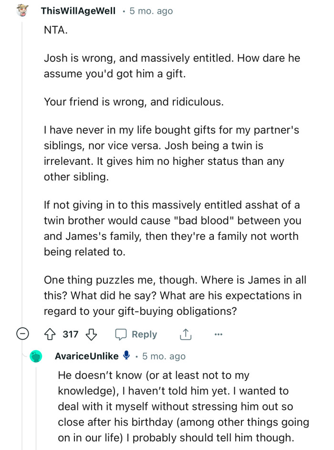Click the speech bubble Reply icon
The height and width of the screenshot is (450, 334).
click(x=122, y=334)
